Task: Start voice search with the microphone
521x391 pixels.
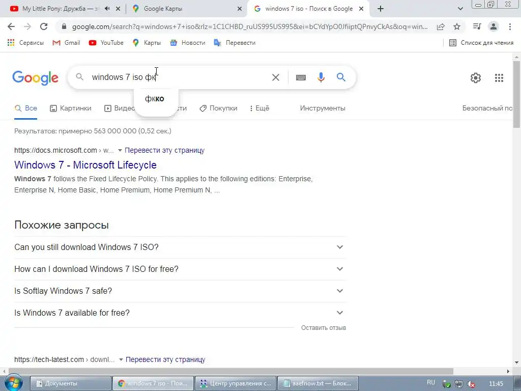Action: pyautogui.click(x=321, y=77)
